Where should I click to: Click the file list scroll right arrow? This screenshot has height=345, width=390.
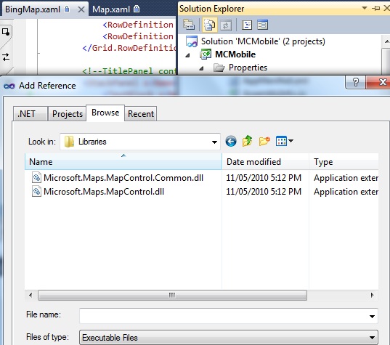(373, 296)
